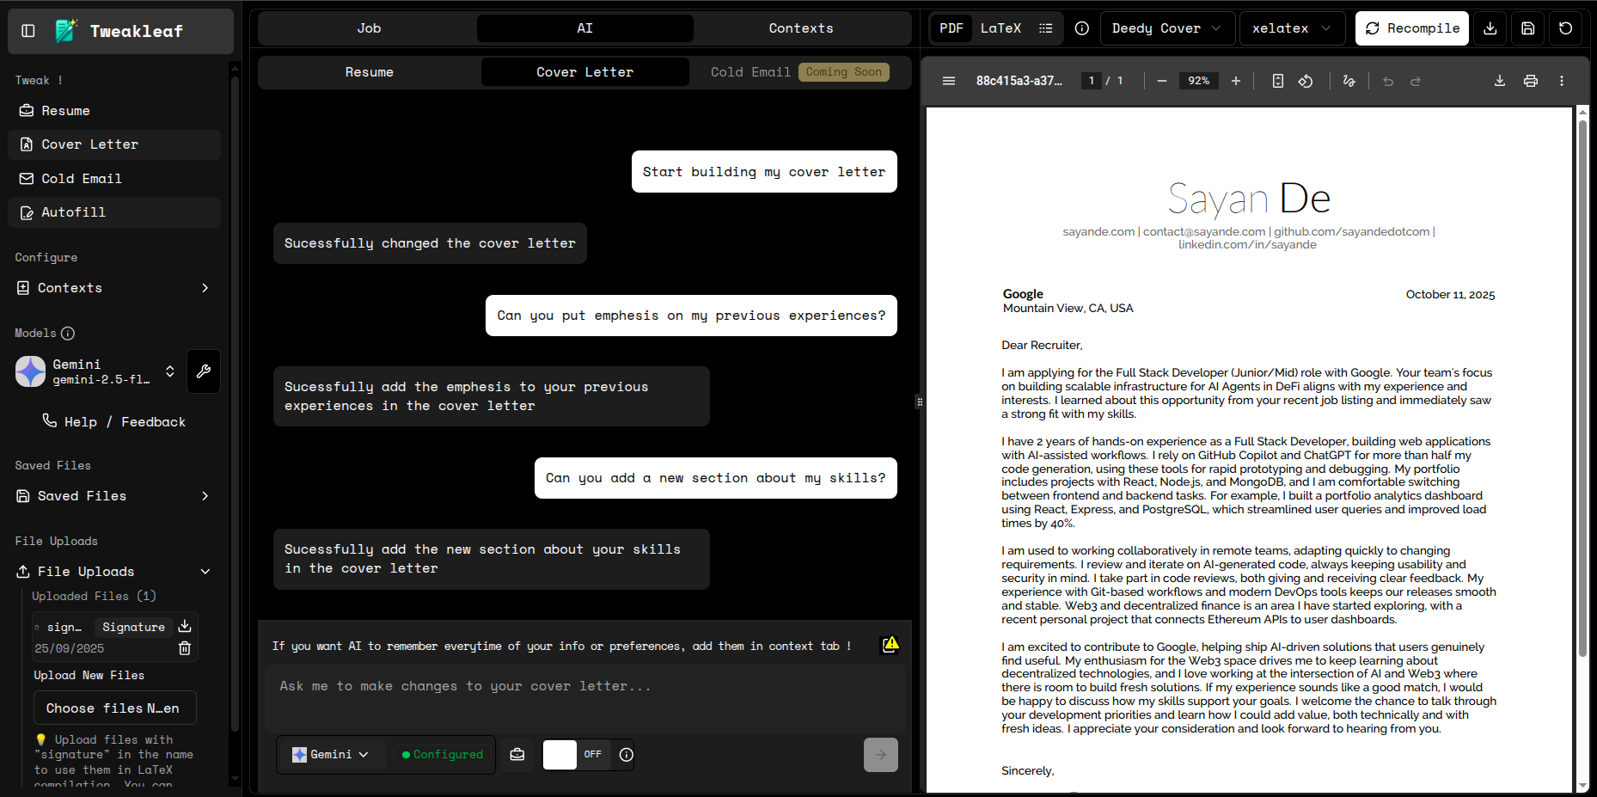Select the Resume tab in the chat panel

369,72
